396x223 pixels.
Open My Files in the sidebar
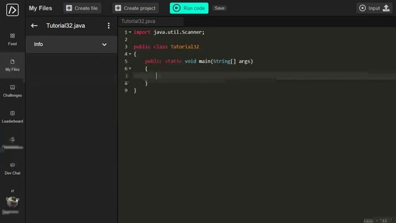point(12,65)
